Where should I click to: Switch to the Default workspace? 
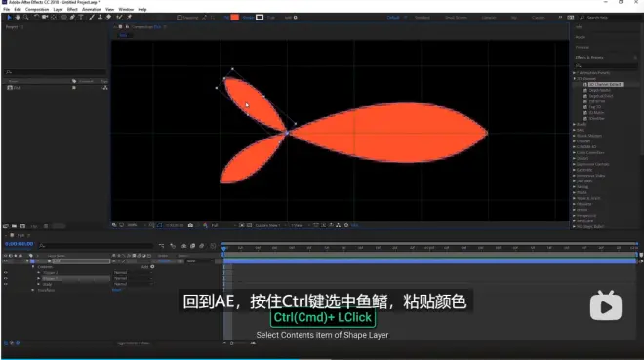[x=393, y=18]
